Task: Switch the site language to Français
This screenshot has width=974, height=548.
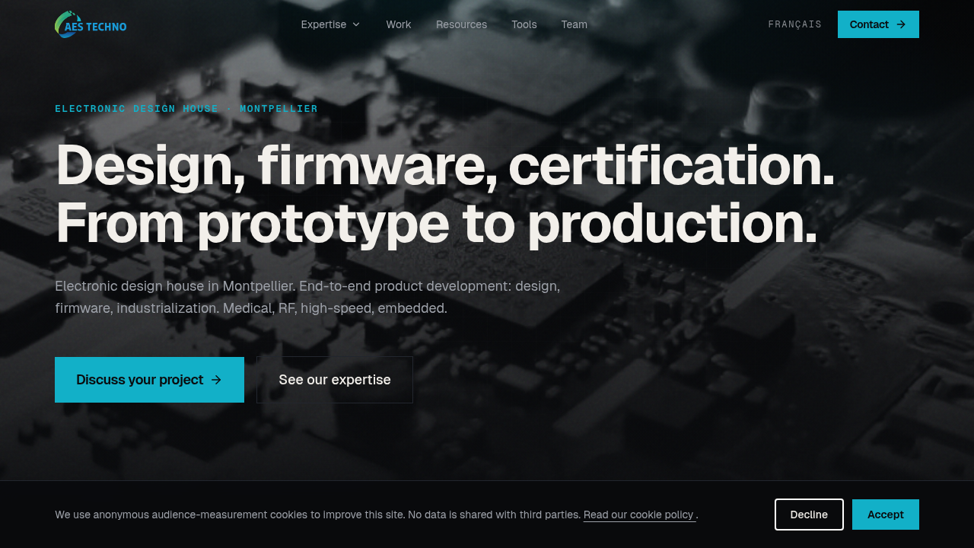Action: (x=795, y=24)
